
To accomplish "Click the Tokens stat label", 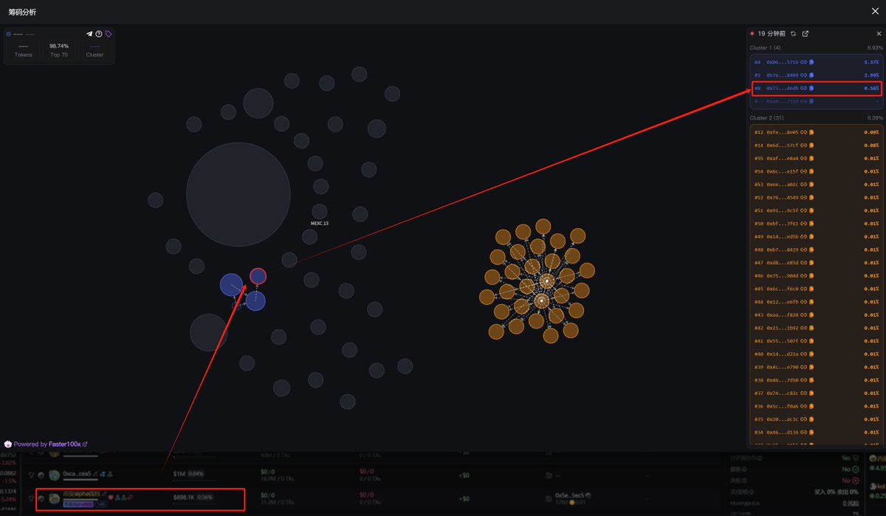I will (x=23, y=55).
